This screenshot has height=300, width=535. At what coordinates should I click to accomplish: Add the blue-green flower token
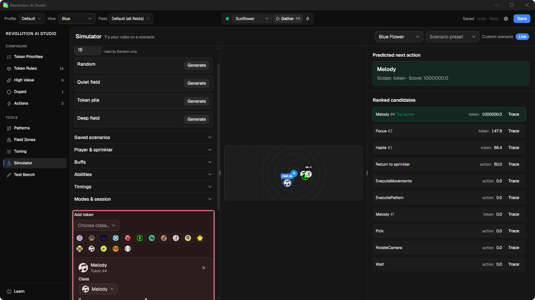(116, 238)
